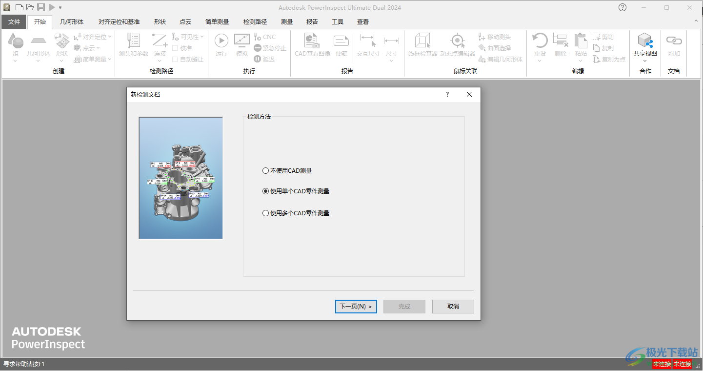Open the quick access toolbar customize arrow

tap(60, 8)
